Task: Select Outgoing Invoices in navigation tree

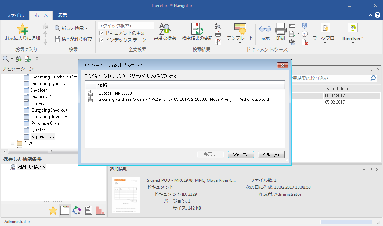Action: tap(49, 110)
